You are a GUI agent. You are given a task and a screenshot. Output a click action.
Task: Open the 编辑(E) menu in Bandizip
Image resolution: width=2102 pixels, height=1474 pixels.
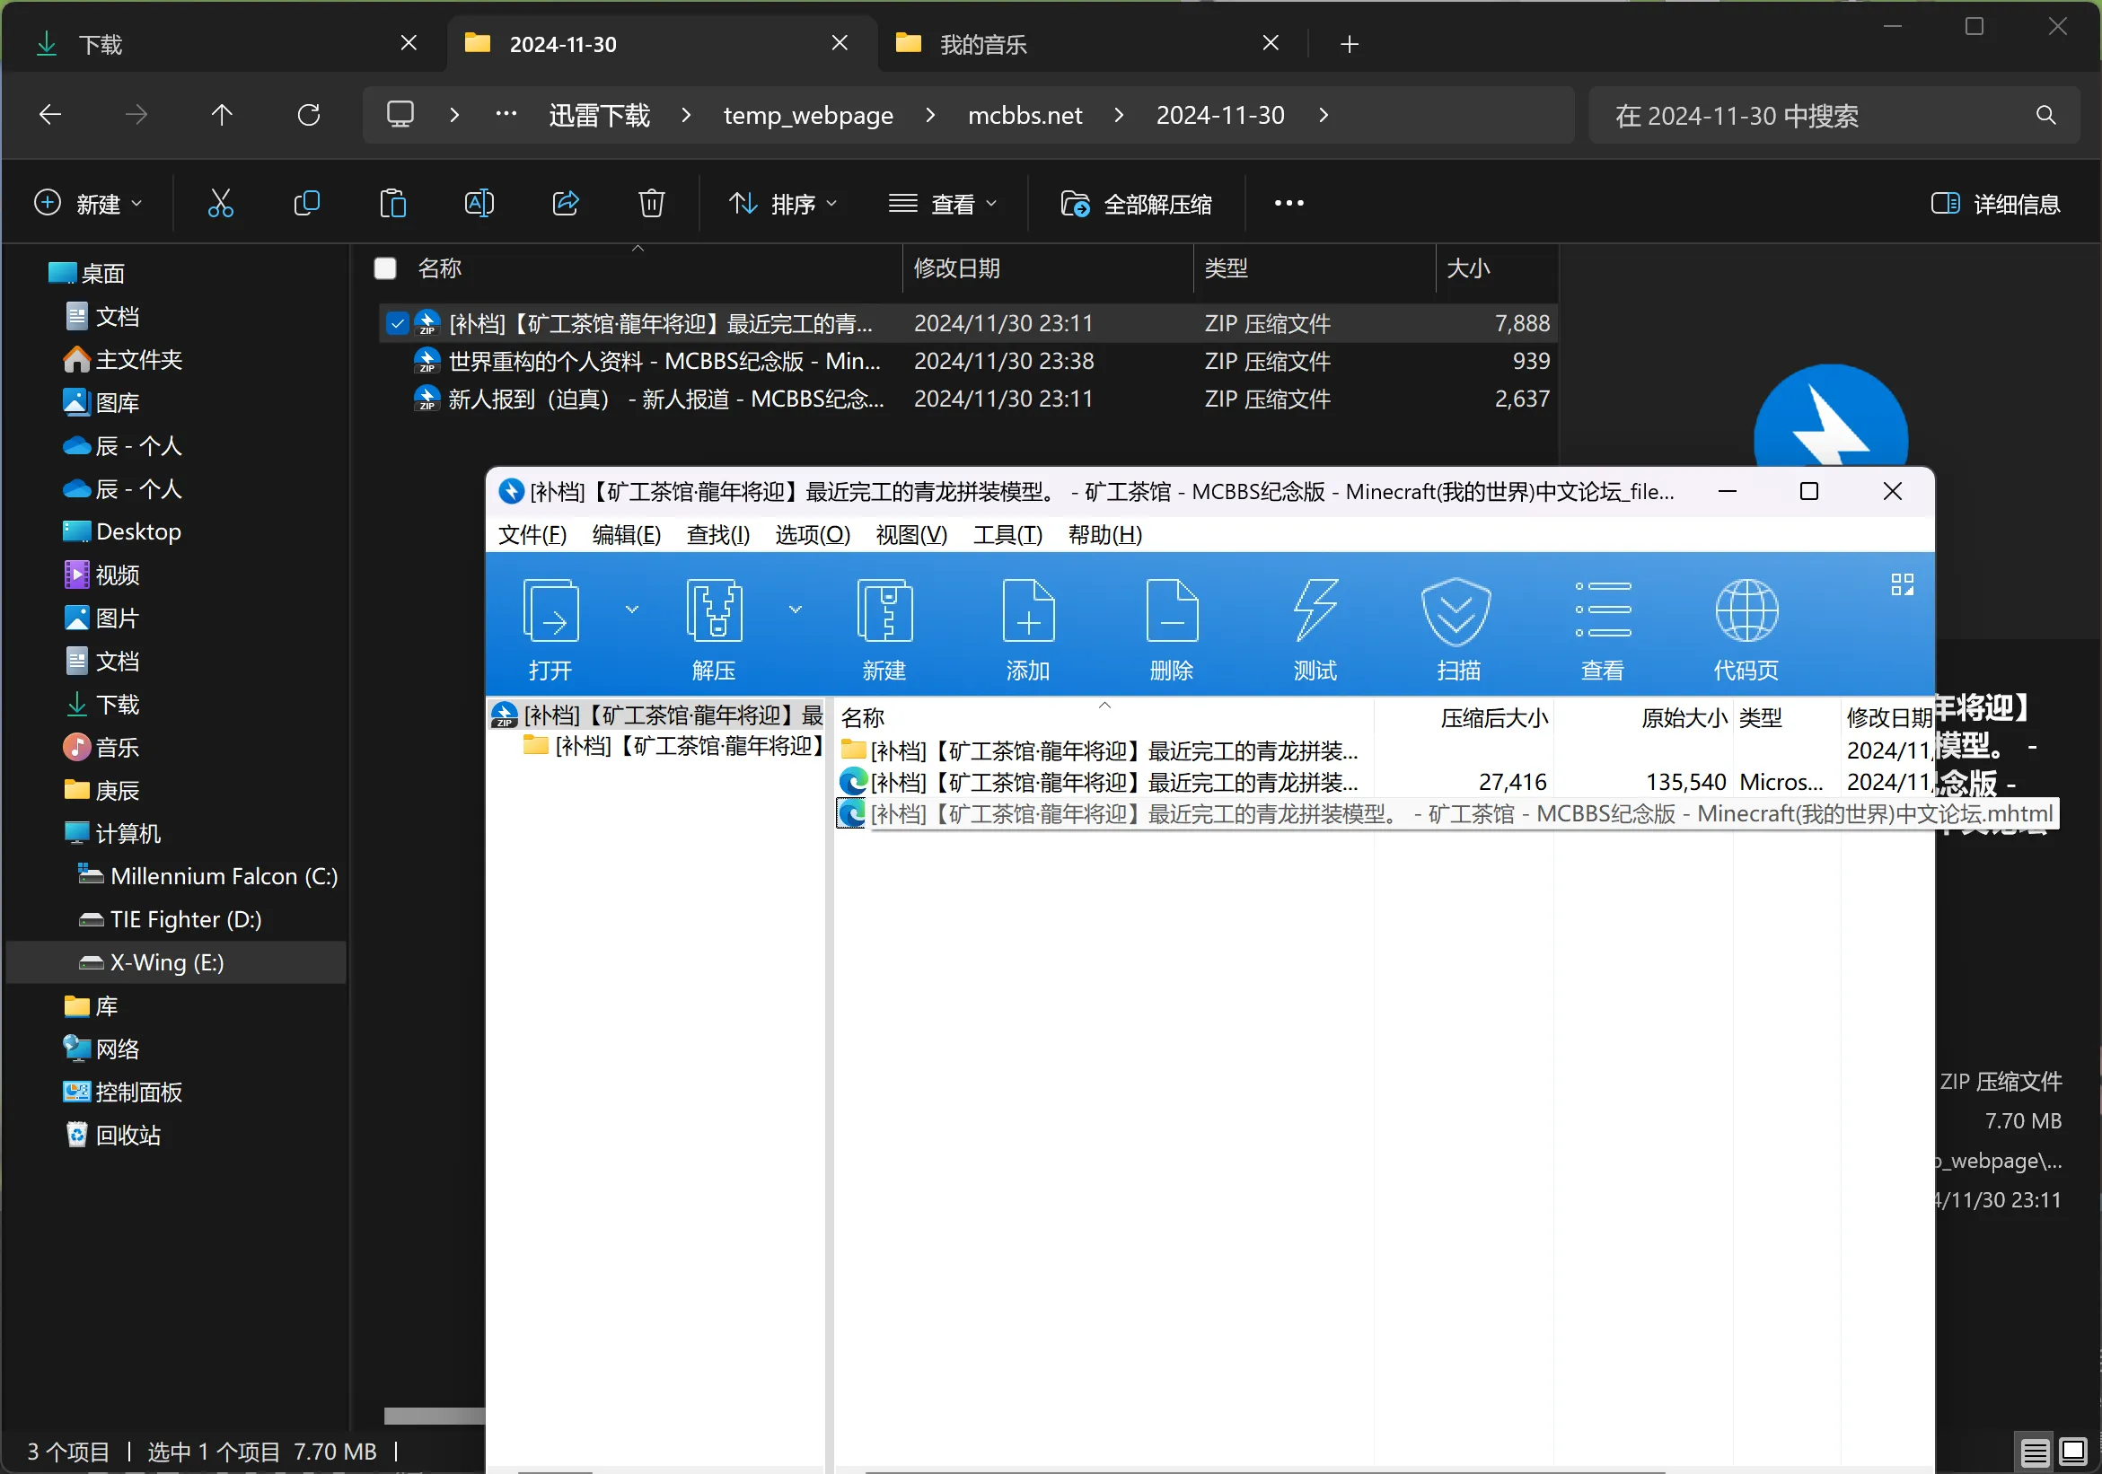[x=626, y=534]
